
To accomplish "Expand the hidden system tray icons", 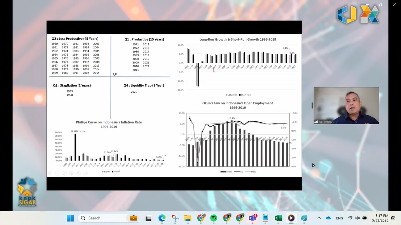I will [x=319, y=218].
